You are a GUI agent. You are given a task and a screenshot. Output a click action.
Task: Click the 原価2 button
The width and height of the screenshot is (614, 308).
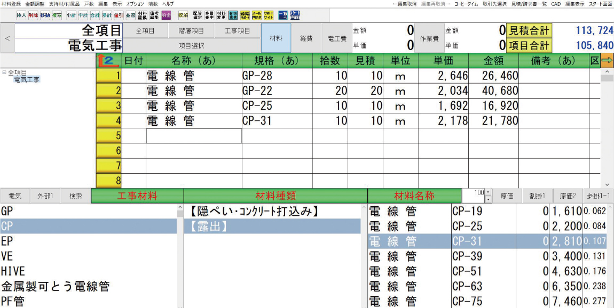coord(567,196)
